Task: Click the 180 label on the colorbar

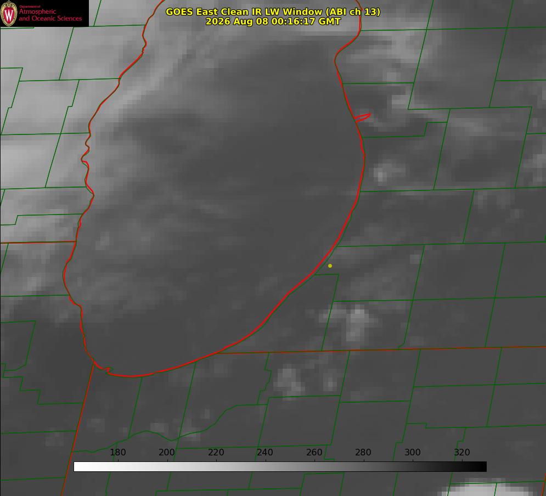Action: coord(117,452)
